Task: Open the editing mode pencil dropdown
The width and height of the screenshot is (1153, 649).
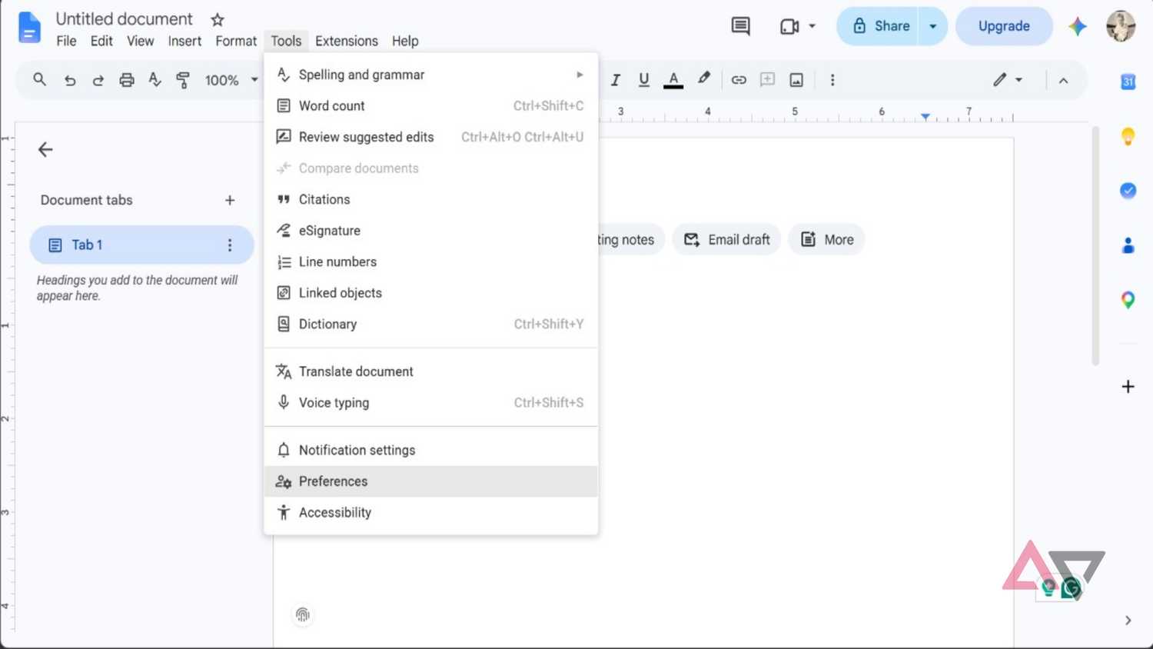Action: click(1008, 80)
